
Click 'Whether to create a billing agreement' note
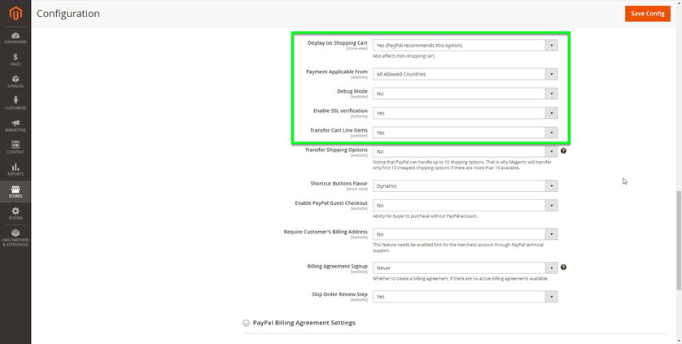coord(460,279)
